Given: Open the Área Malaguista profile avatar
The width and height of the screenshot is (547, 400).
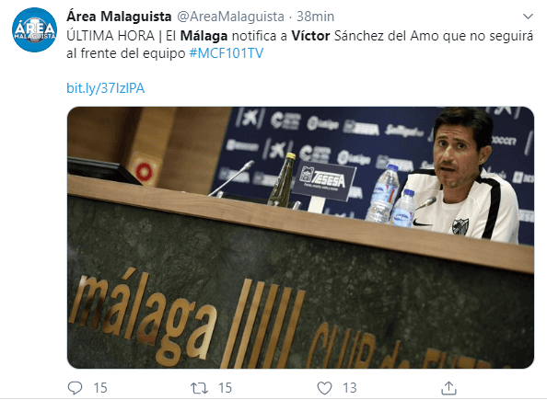Looking at the screenshot, I should coord(34,29).
